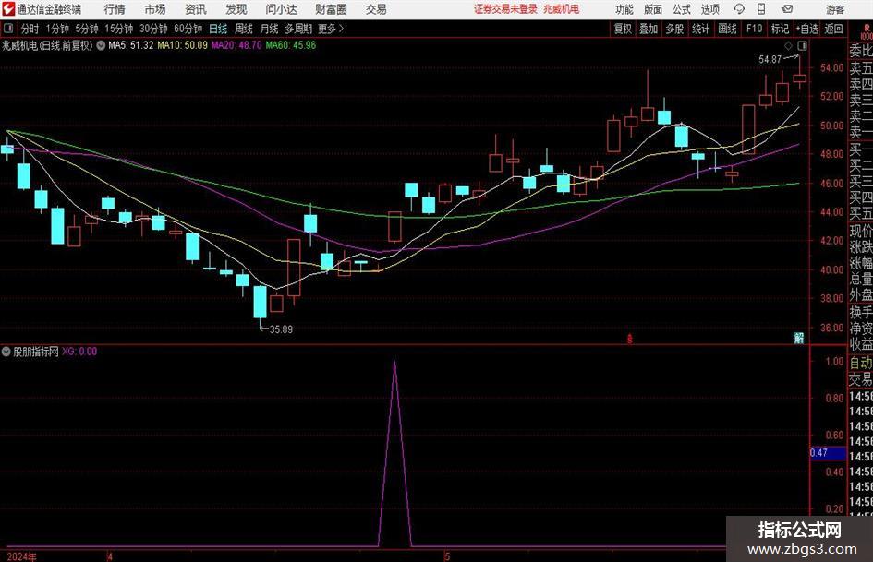
Task: Open the 交易 menu
Action: point(376,9)
